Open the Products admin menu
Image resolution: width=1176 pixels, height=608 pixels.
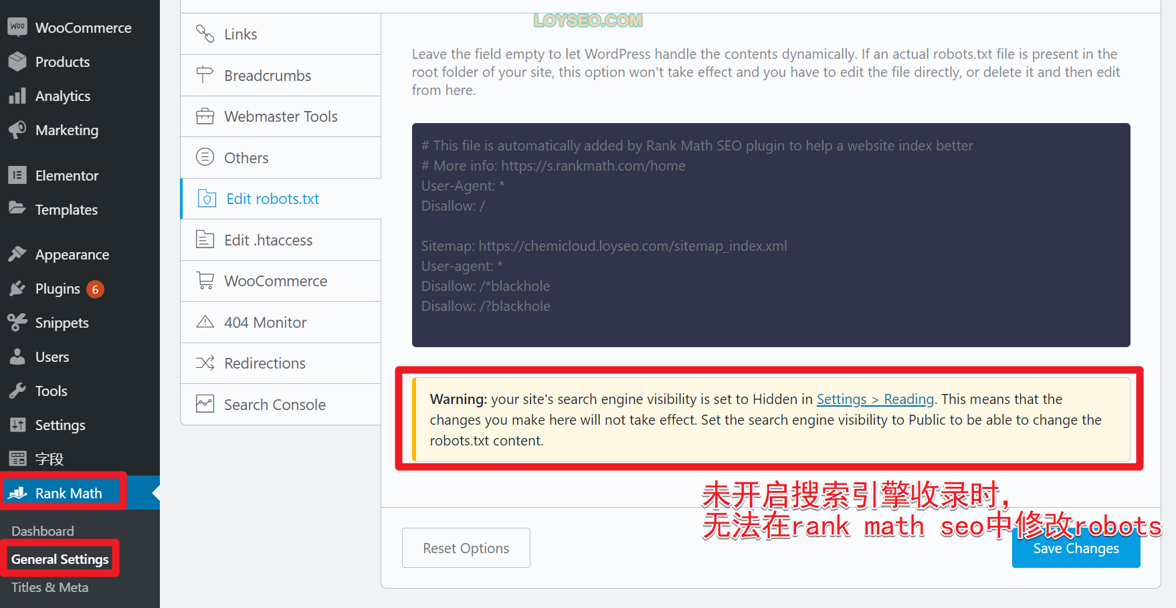(x=80, y=62)
